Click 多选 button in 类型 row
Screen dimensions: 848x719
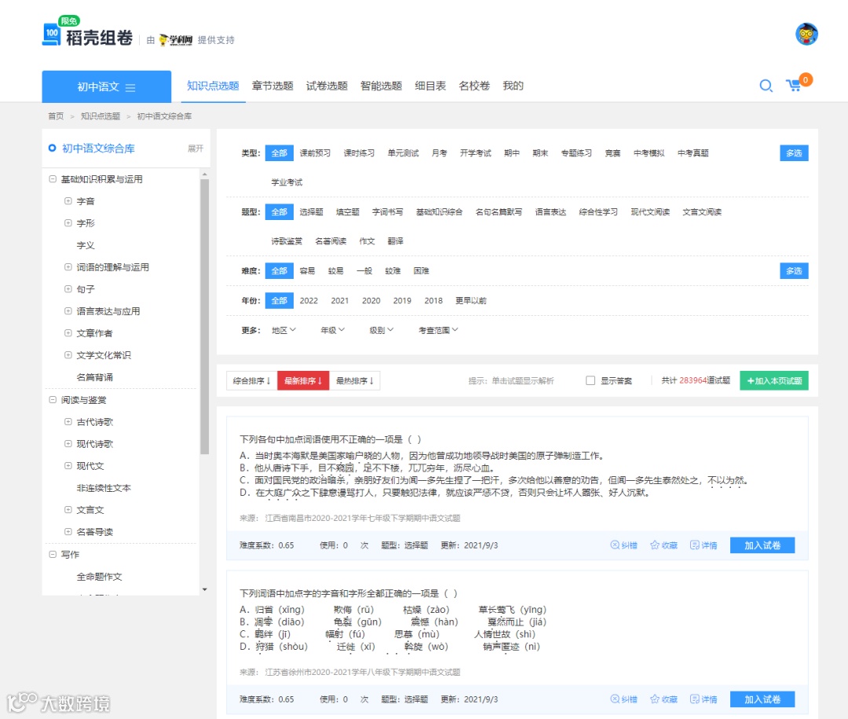(794, 153)
